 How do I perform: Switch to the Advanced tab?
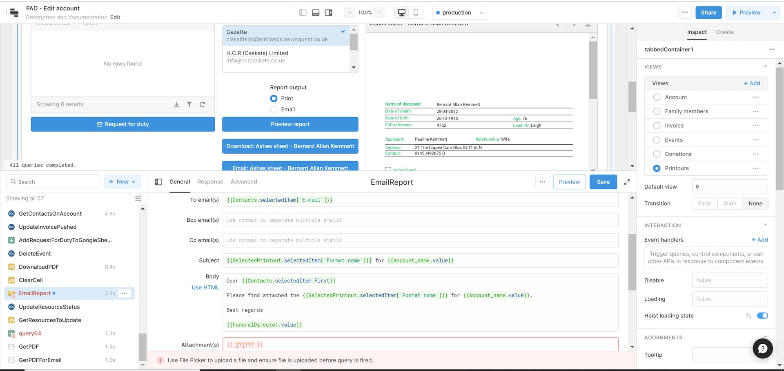[x=244, y=182]
